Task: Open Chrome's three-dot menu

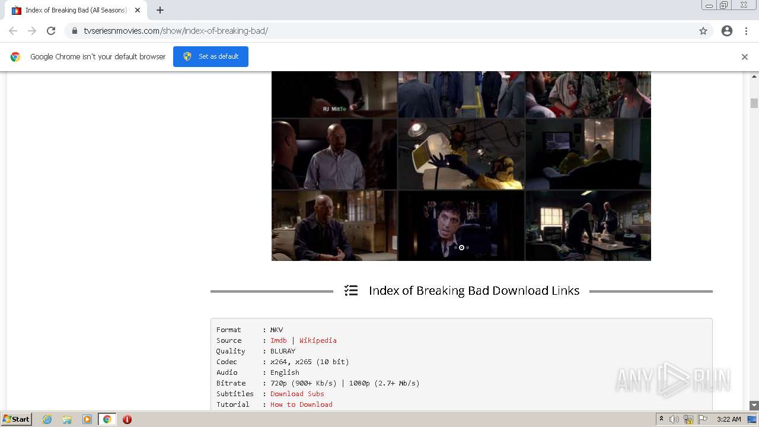Action: [746, 31]
